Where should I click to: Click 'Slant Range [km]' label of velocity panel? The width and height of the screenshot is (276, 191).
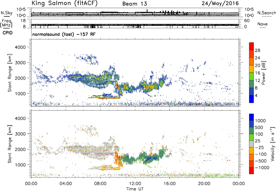(10, 144)
